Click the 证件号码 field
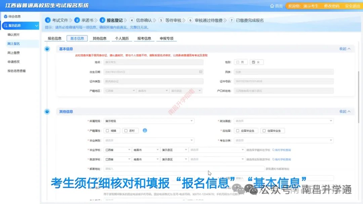 coord(284,81)
